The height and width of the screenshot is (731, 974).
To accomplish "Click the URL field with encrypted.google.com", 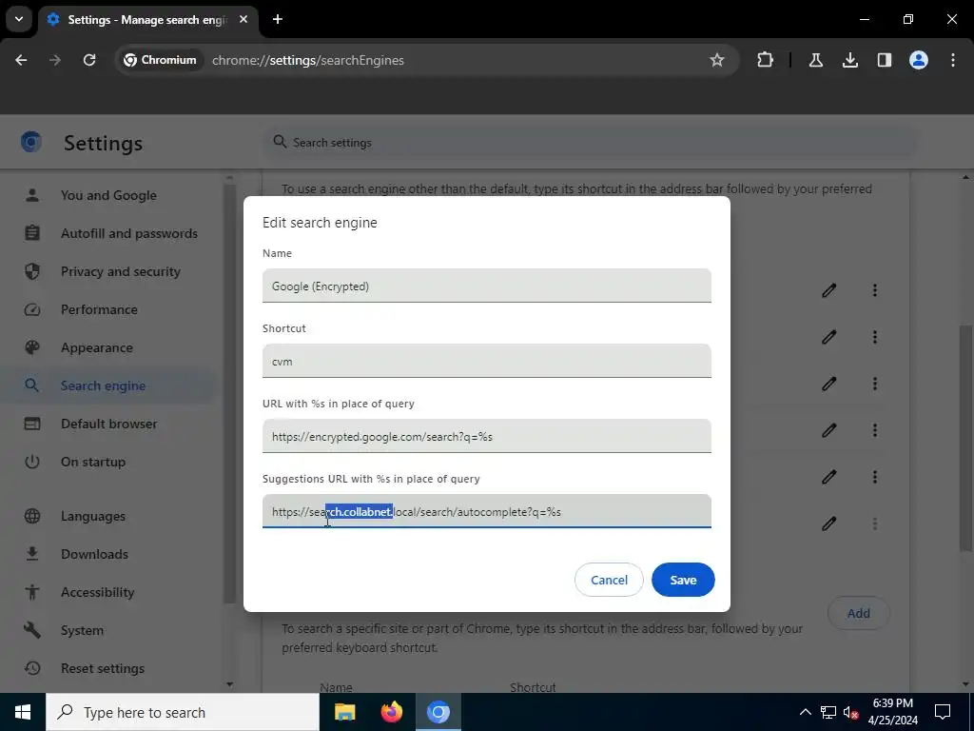I will (486, 436).
